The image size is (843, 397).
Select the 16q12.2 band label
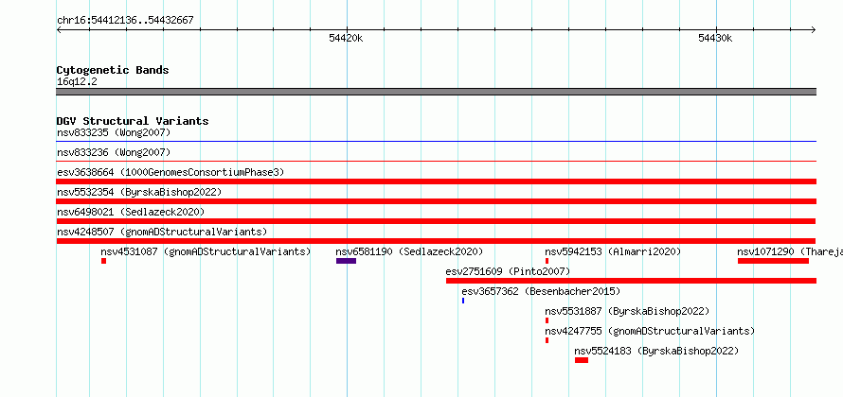tap(77, 82)
